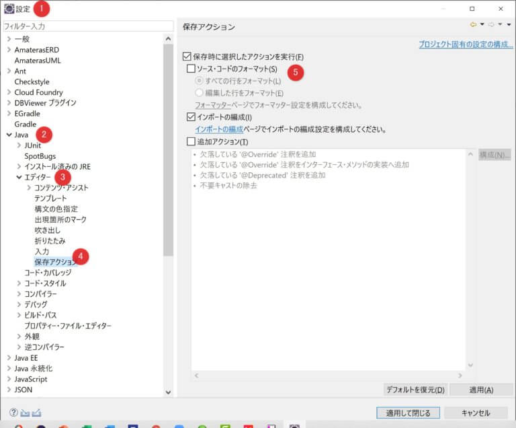Image resolution: width=516 pixels, height=428 pixels.
Task: Click the export preferences icon
Action: [37, 413]
